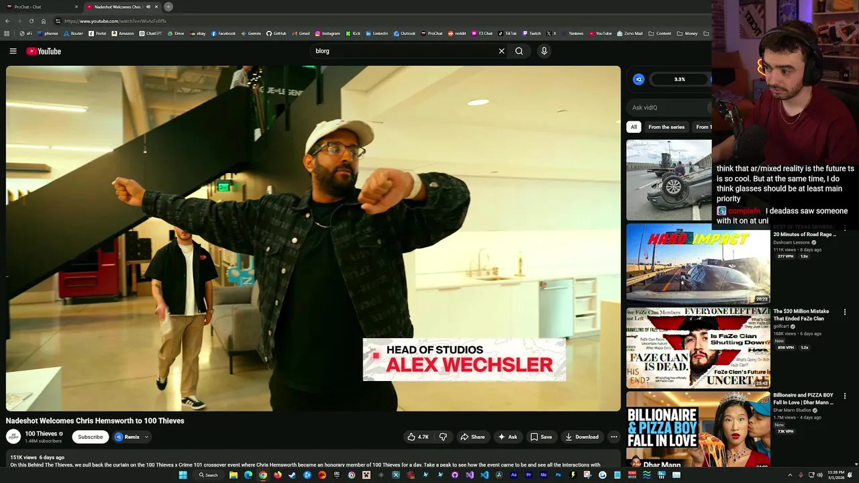The image size is (859, 483).
Task: Open the Ask sparkle button
Action: (x=507, y=437)
